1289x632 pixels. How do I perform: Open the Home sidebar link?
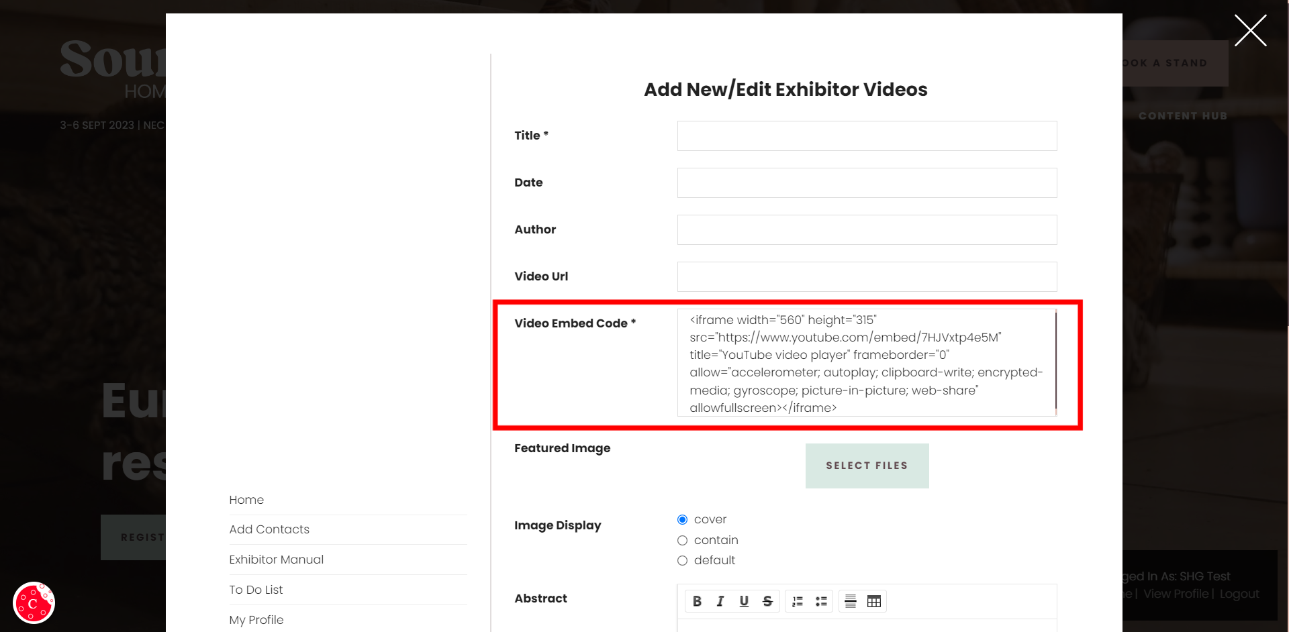pos(246,500)
